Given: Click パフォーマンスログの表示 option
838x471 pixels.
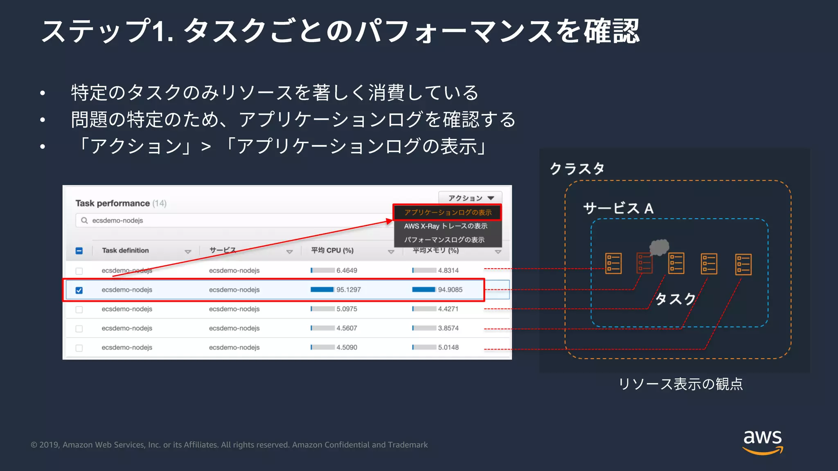Looking at the screenshot, I should pyautogui.click(x=444, y=240).
